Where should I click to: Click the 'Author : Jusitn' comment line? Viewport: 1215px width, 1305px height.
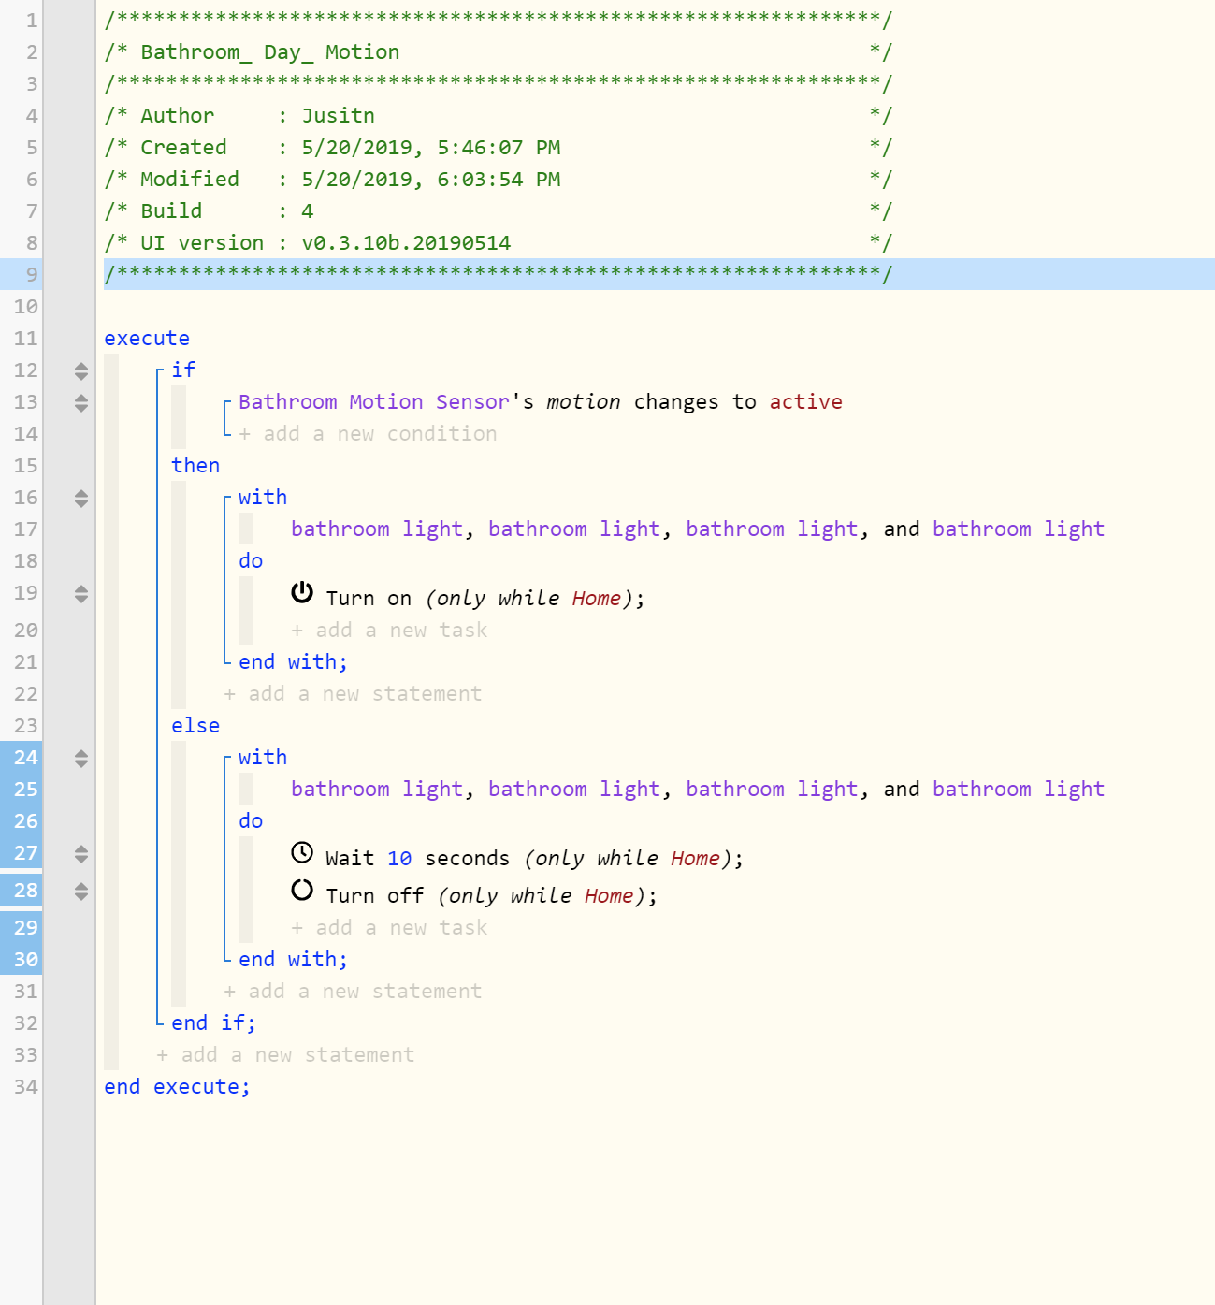(x=257, y=115)
